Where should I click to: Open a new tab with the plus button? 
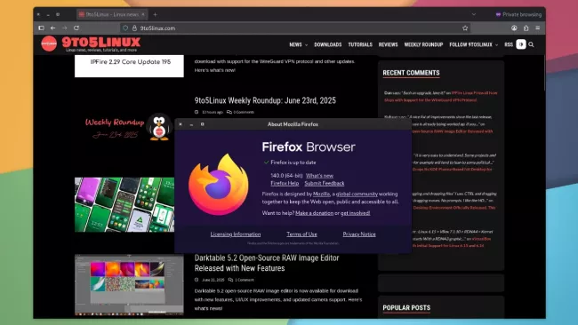coord(156,14)
